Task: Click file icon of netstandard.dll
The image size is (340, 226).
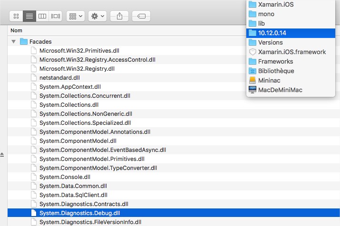Action: (34, 77)
